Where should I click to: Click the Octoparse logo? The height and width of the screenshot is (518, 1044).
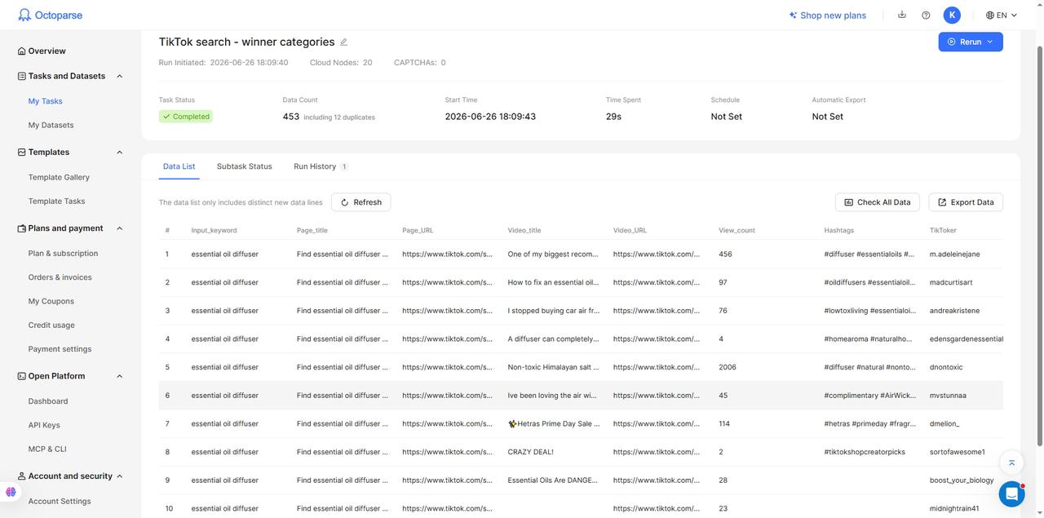tap(51, 15)
